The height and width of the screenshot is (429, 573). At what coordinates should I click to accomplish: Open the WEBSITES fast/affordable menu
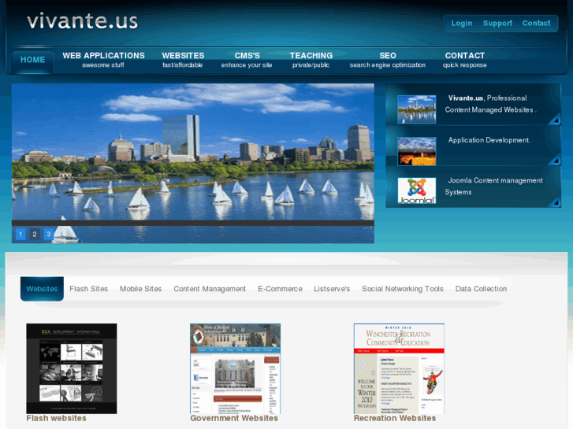(183, 60)
